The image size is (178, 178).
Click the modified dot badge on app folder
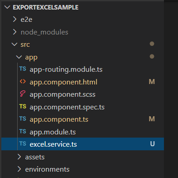tap(152, 56)
